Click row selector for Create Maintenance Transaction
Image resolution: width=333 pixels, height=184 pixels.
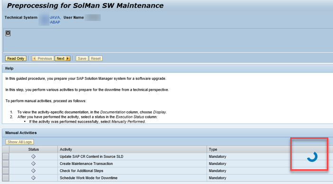pos(6,164)
